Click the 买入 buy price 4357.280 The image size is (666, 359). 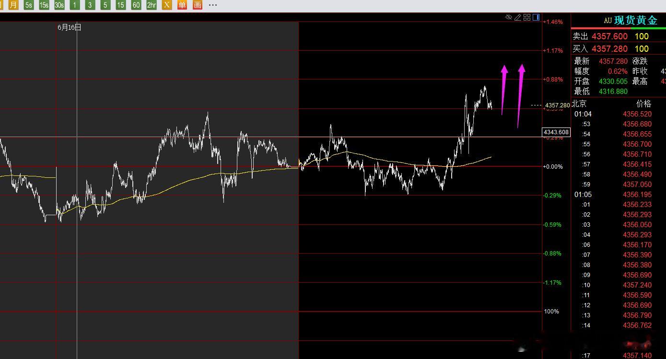609,49
